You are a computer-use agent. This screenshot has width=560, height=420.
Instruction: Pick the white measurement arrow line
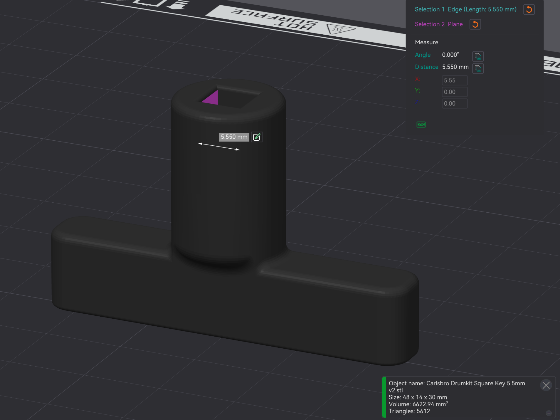[x=219, y=147]
